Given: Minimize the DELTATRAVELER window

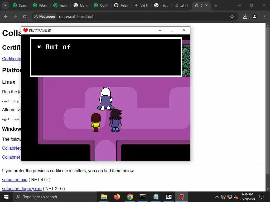Looking at the screenshot, I should click(x=160, y=31).
